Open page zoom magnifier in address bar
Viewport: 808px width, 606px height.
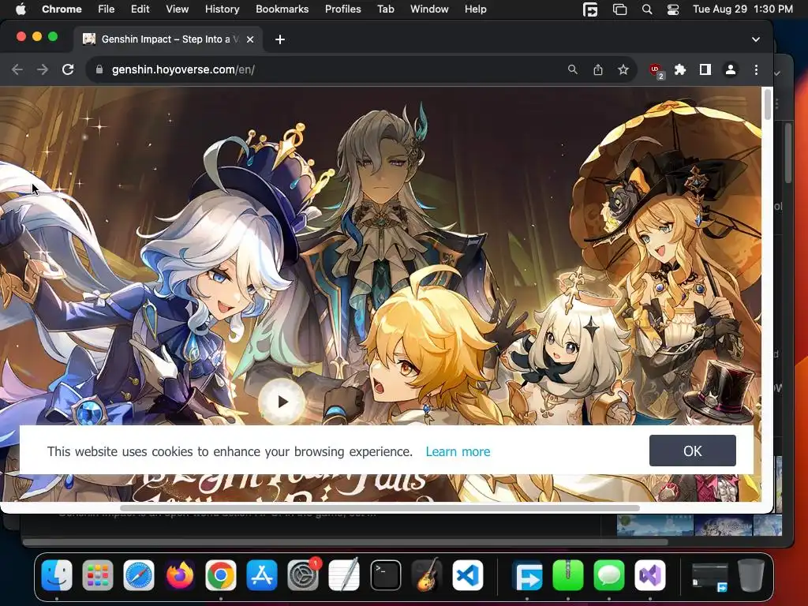coord(573,69)
